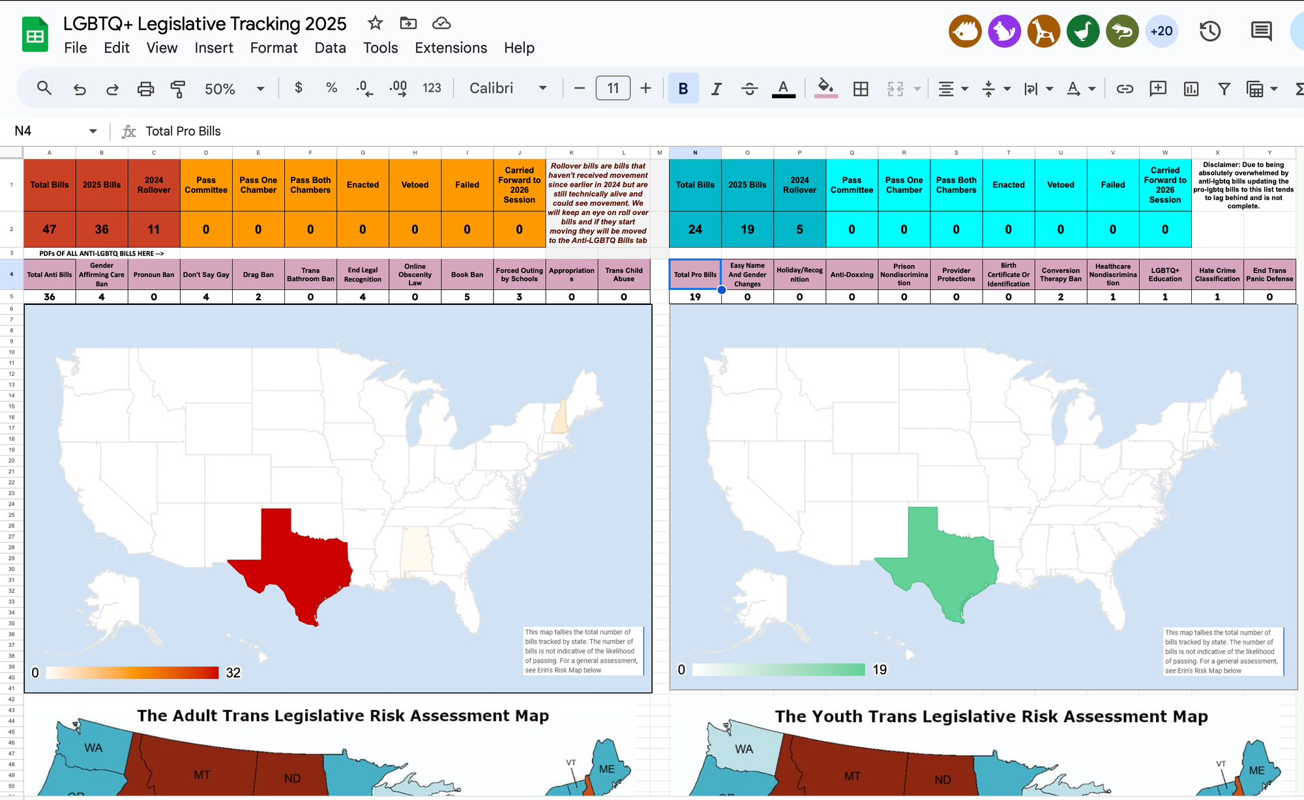Toggle strikethrough formatting
Image resolution: width=1304 pixels, height=800 pixels.
(x=749, y=88)
